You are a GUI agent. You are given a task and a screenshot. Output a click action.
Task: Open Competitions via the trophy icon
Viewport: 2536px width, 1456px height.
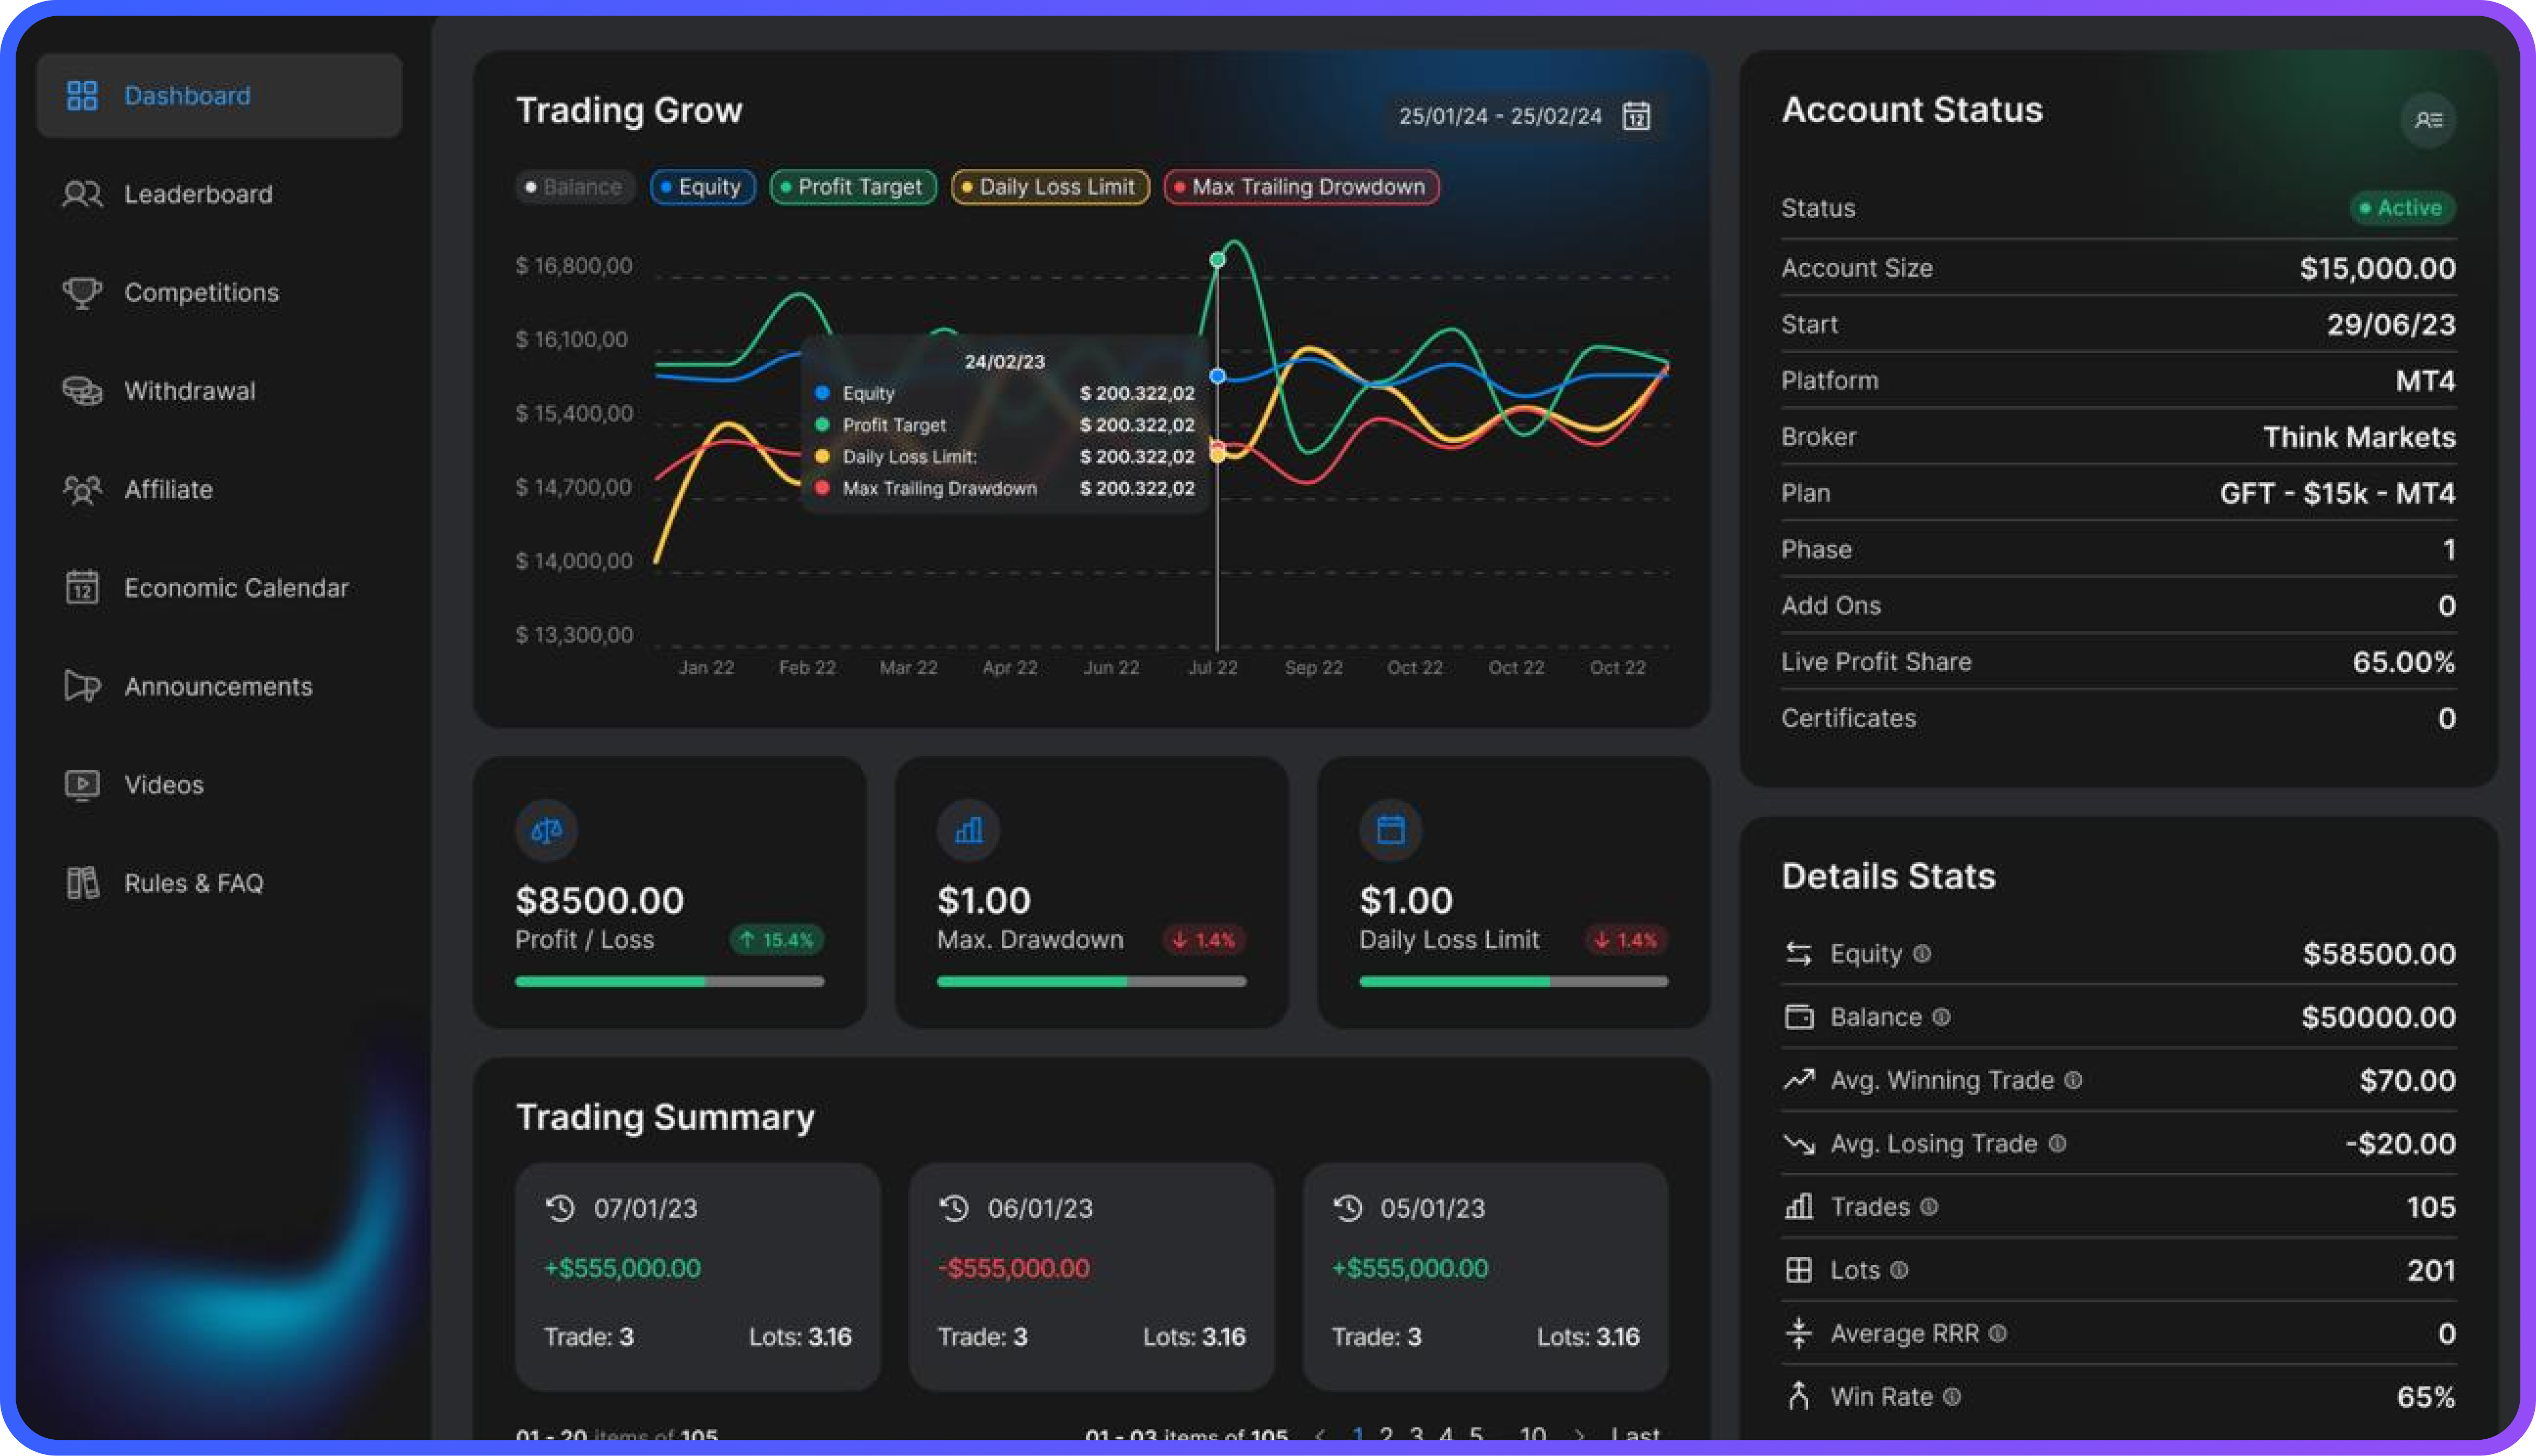click(x=82, y=292)
